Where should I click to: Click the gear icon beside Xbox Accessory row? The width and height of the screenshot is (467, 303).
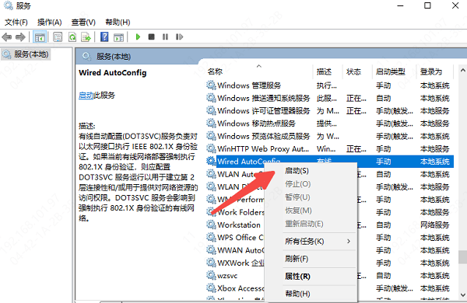211,287
